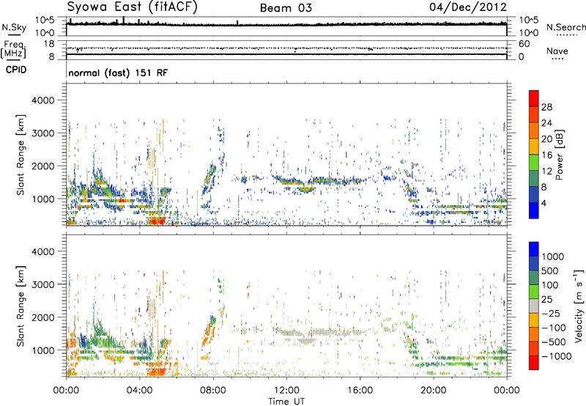Click the red bottom segment of Velocity colorbar
Image resolution: width=586 pixels, height=406 pixels.
[x=534, y=363]
